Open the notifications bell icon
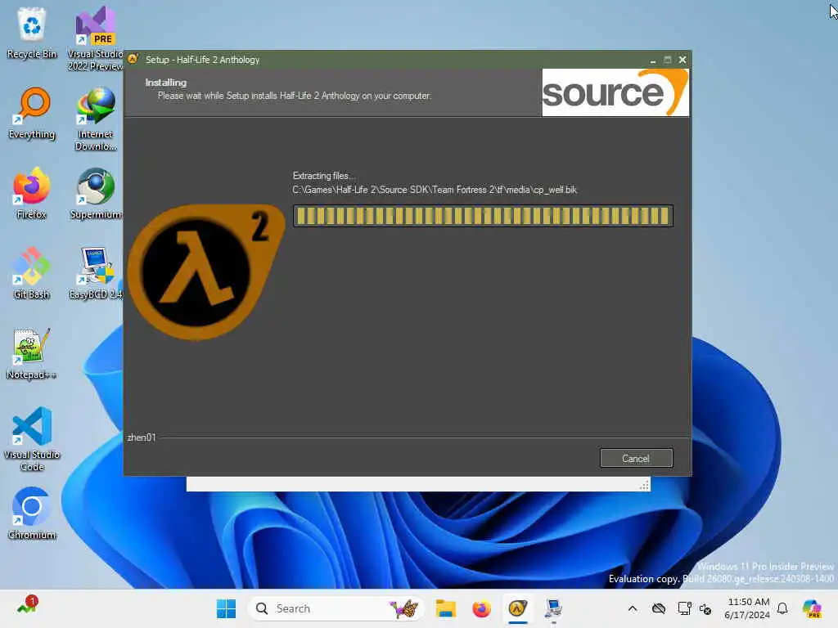Screen dimensions: 838x628 point(782,608)
